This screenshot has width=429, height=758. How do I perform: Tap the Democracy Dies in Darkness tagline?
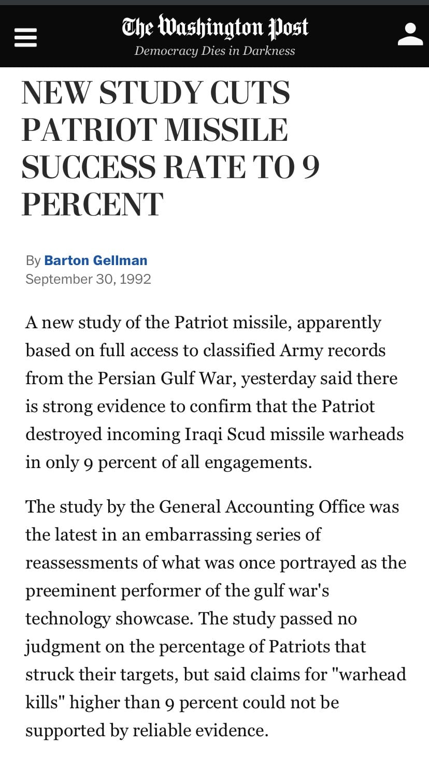pyautogui.click(x=214, y=51)
